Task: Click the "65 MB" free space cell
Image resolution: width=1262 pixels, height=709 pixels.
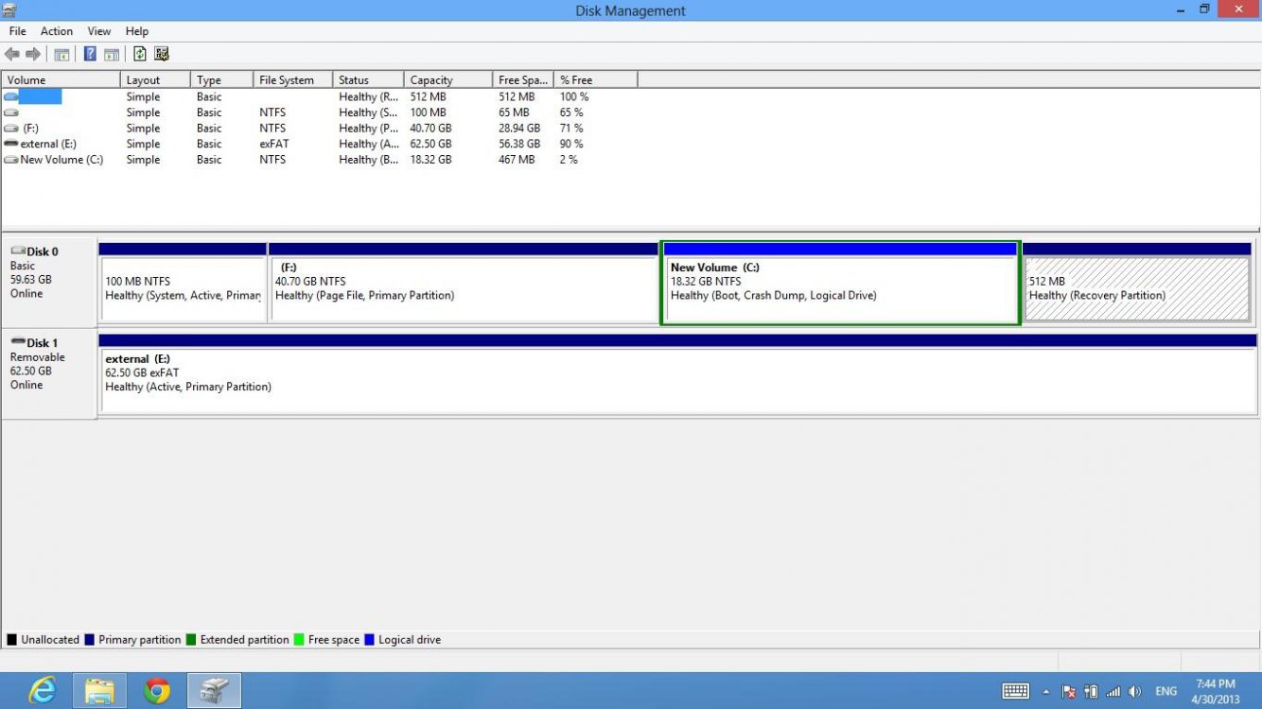Action: tap(514, 112)
